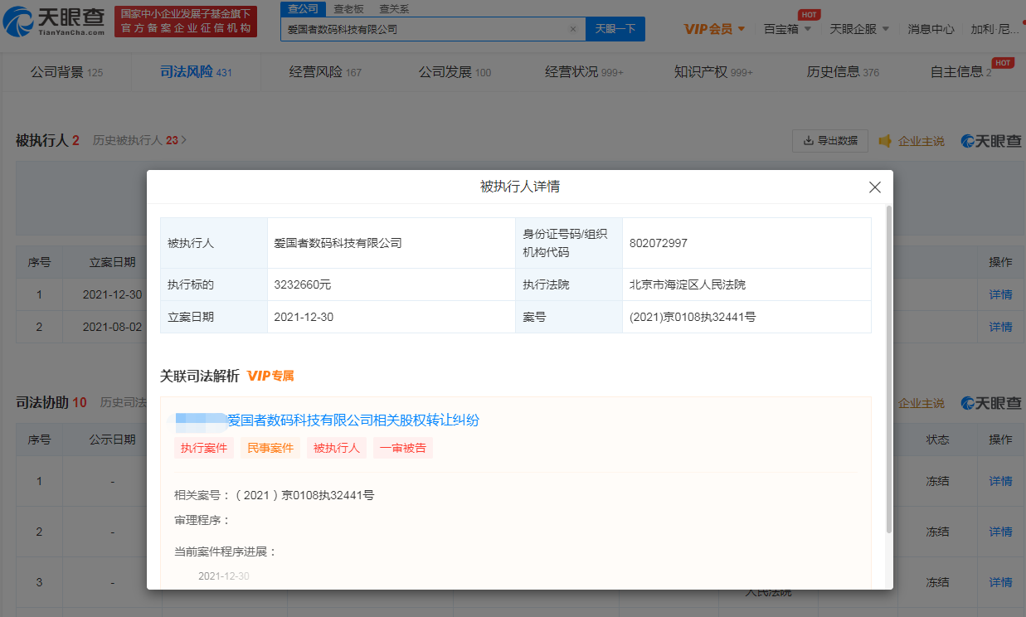Image resolution: width=1026 pixels, height=617 pixels.
Task: Click the 民事案件 tag
Action: [270, 448]
